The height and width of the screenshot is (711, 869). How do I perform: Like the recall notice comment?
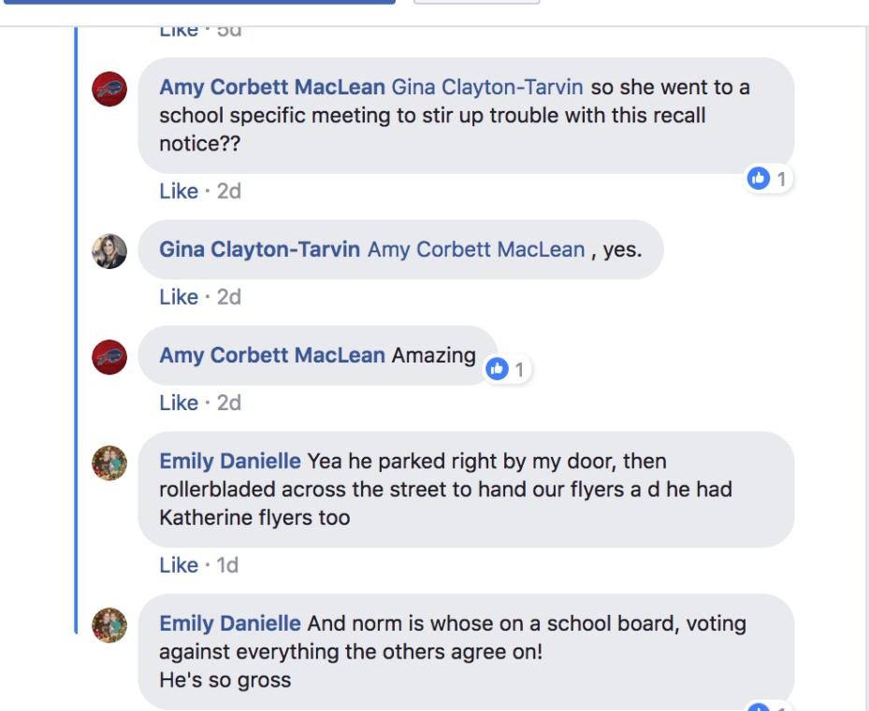tap(178, 191)
